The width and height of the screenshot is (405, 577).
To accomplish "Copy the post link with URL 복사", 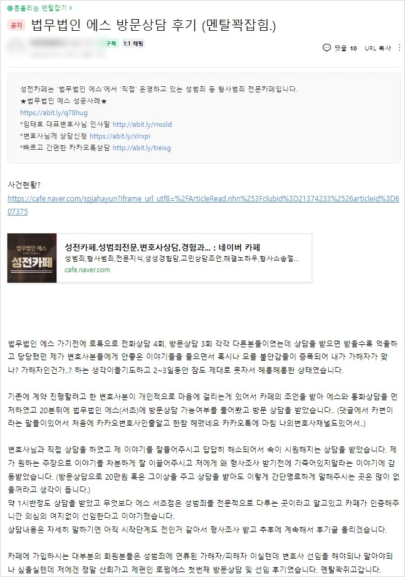I will 377,48.
